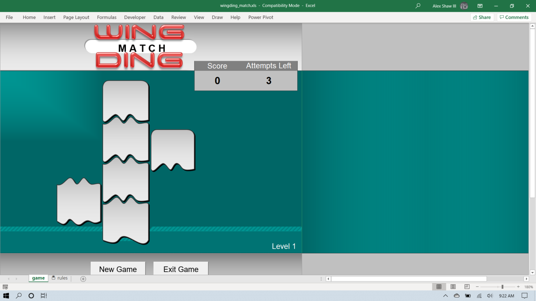Expand hidden icons in the system tray
Viewport: 536px width, 301px height.
[445, 295]
